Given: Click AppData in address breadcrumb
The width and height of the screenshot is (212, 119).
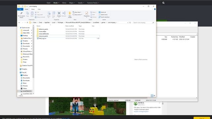Looking at the screenshot, I should point(47,22).
